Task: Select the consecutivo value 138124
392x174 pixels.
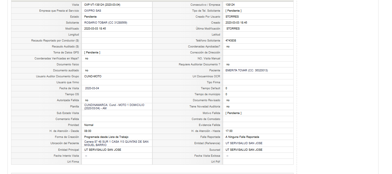Action: click(x=230, y=5)
